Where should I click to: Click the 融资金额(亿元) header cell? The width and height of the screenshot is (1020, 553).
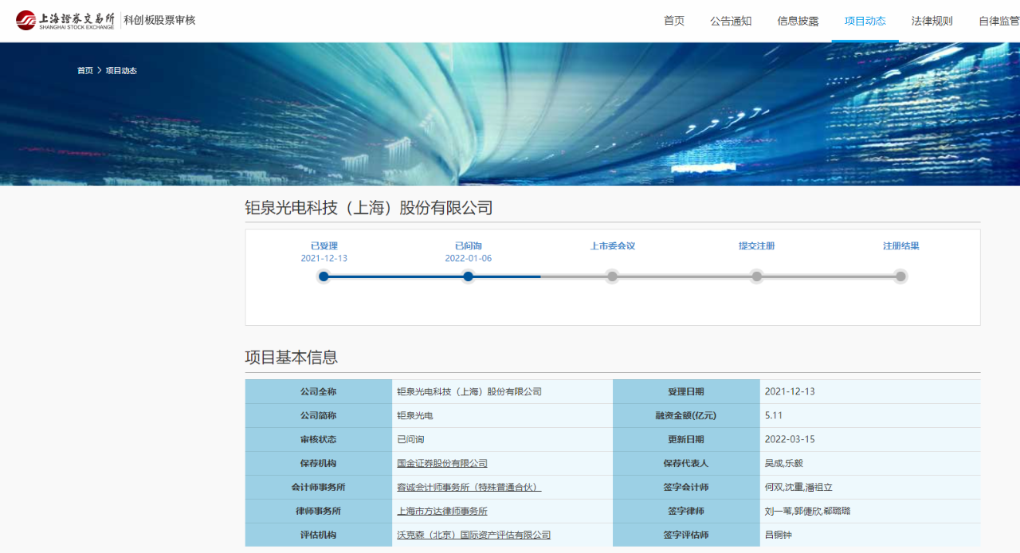coord(686,415)
